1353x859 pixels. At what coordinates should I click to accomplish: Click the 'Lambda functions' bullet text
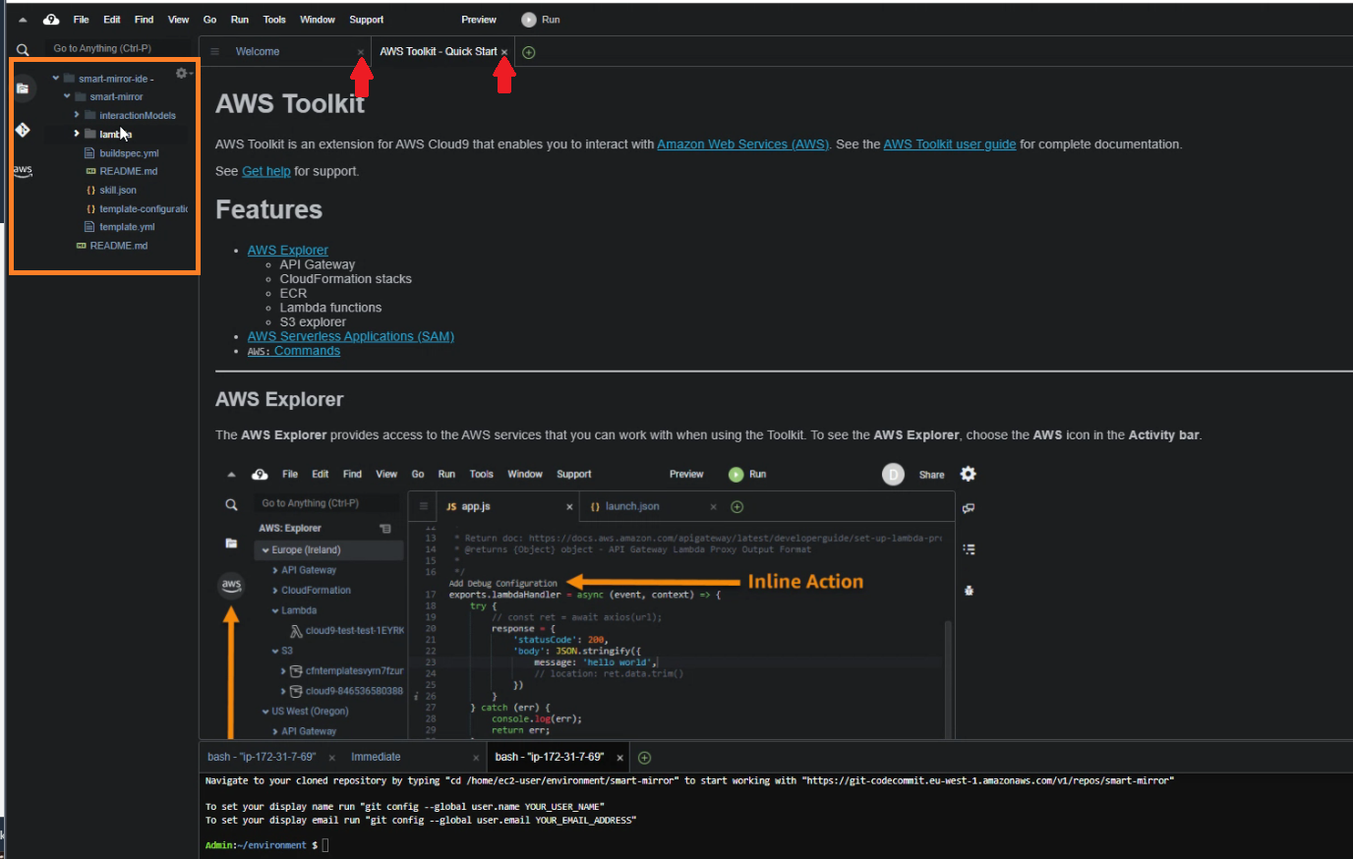330,308
